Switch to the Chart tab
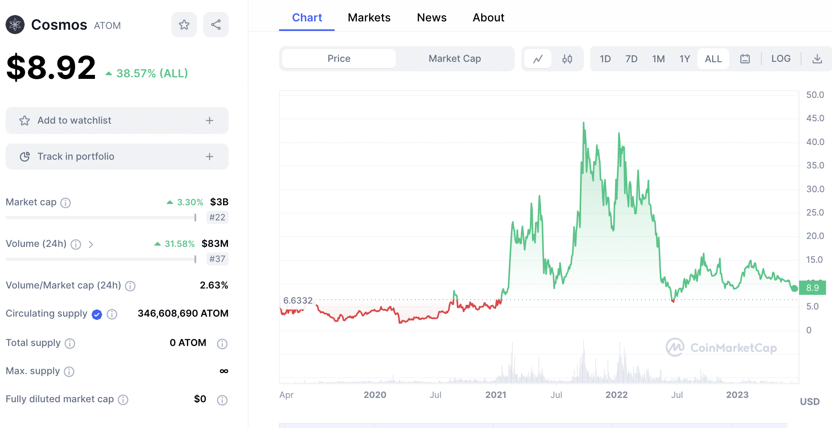This screenshot has height=428, width=832. point(307,17)
